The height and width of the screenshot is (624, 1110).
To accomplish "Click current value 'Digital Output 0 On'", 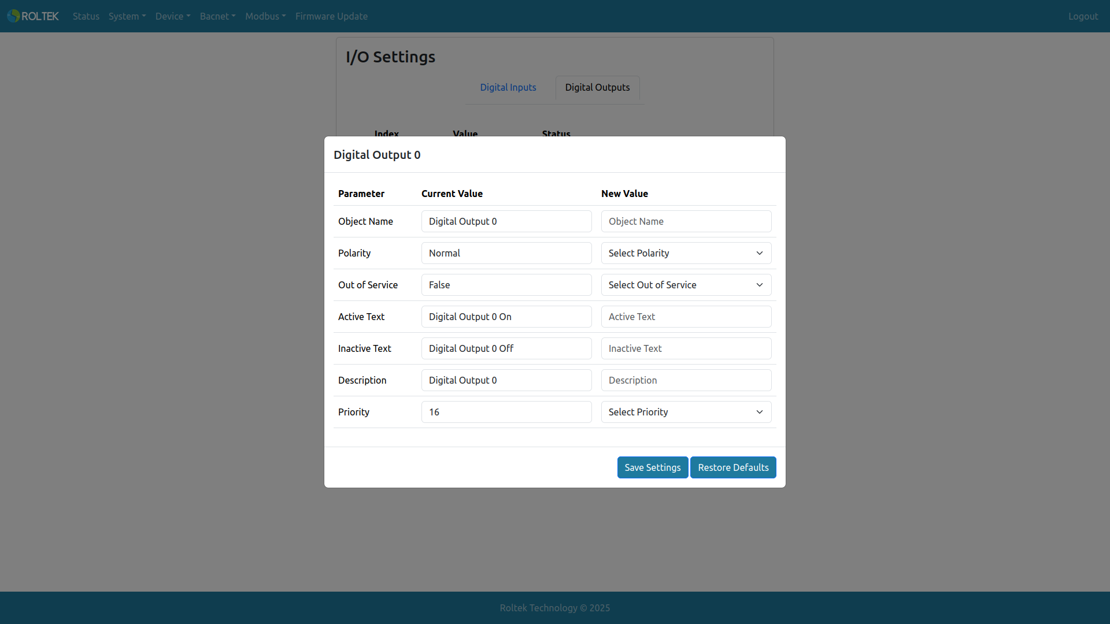I will pos(506,317).
